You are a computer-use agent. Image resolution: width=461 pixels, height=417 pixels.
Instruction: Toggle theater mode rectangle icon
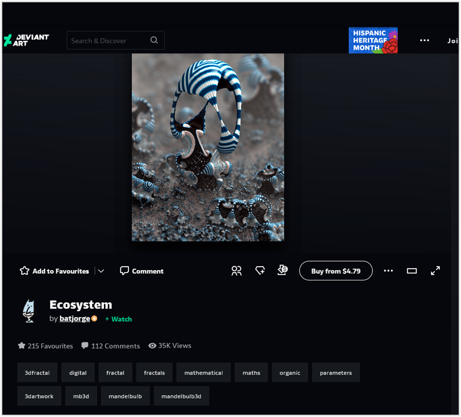[412, 271]
